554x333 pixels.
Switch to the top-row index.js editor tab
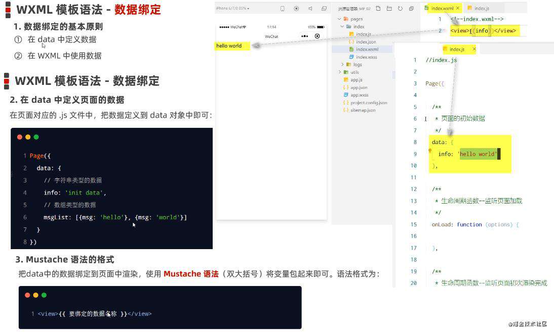(482, 8)
